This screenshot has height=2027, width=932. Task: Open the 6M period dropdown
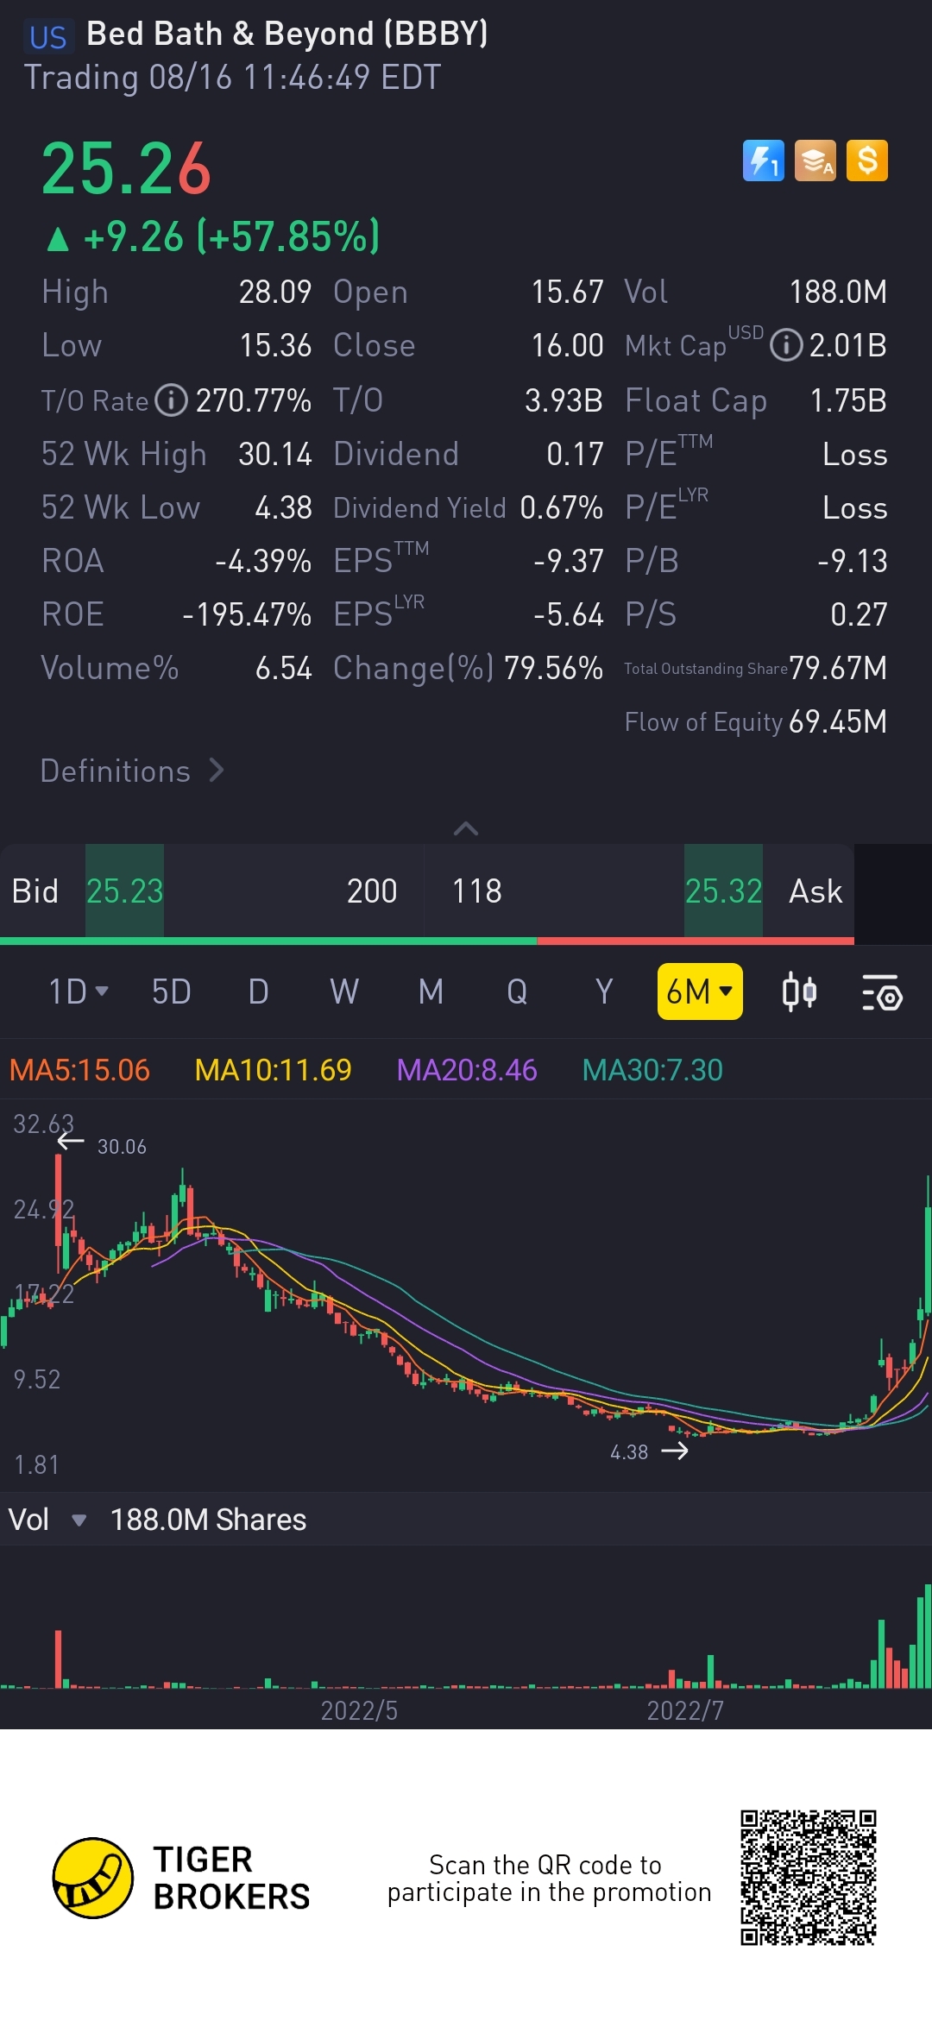click(700, 991)
